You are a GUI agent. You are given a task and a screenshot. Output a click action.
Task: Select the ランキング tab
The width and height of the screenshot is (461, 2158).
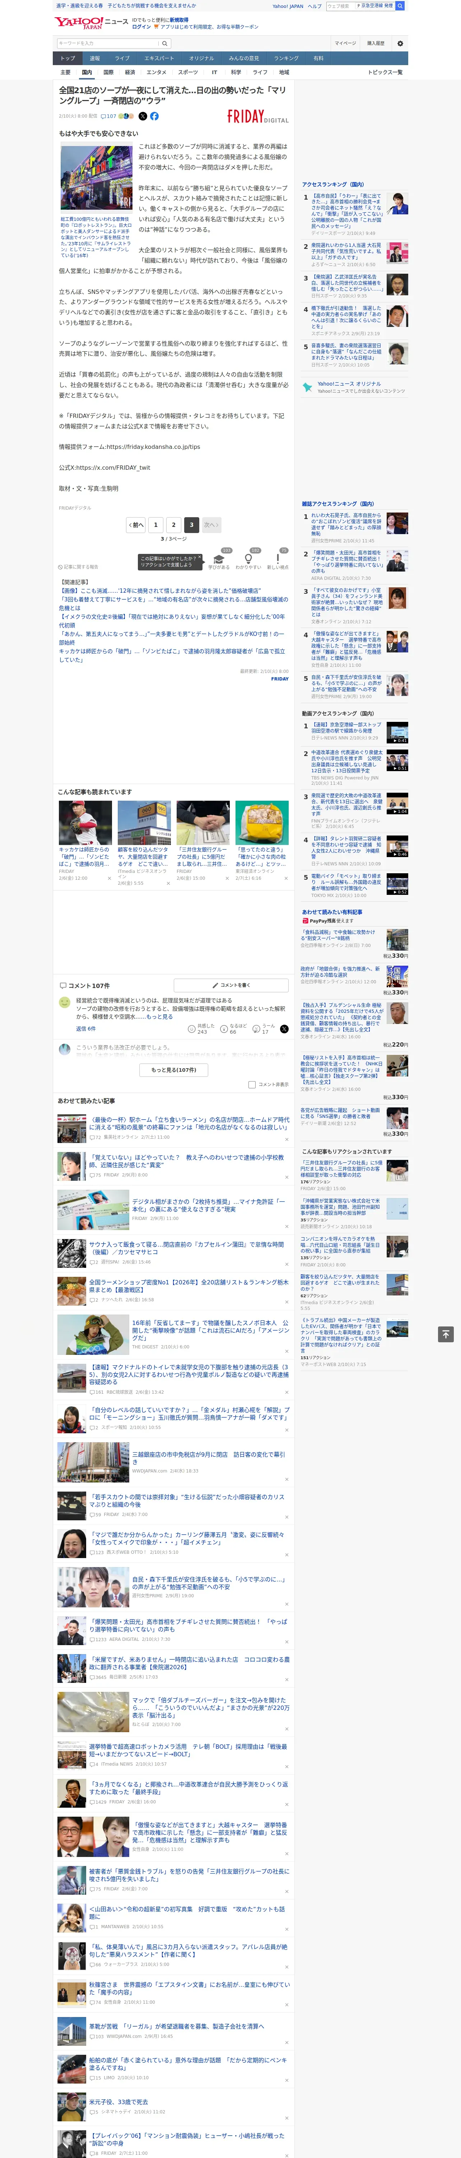tap(286, 58)
